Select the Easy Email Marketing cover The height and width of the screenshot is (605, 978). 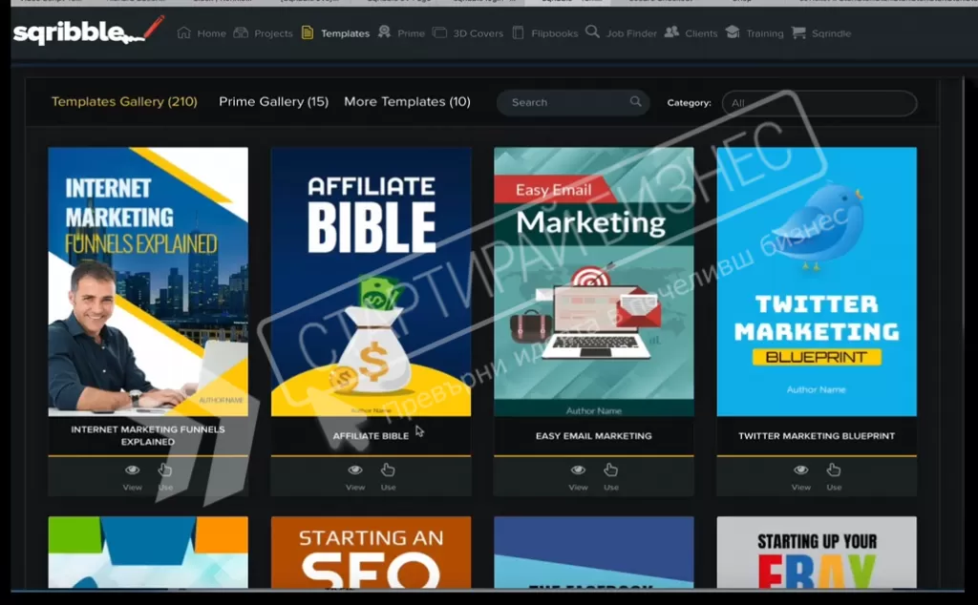tap(594, 282)
